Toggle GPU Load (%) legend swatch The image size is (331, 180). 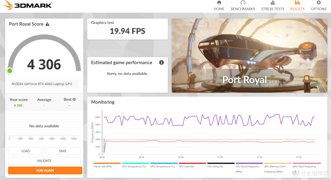coord(192,163)
